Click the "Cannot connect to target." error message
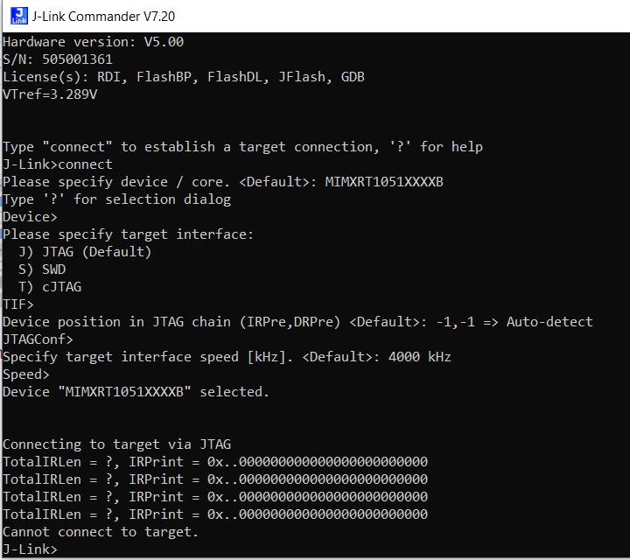The image size is (630, 560). tap(101, 532)
